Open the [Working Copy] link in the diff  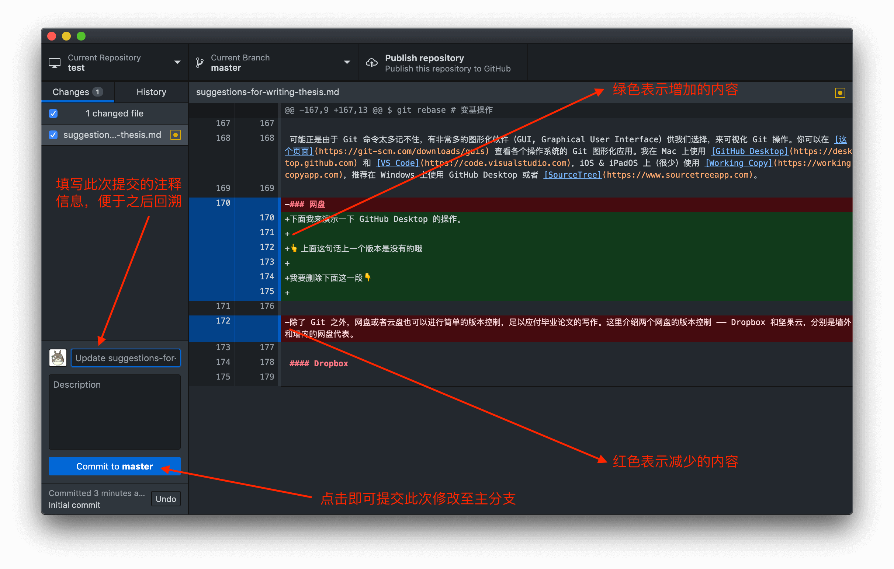pyautogui.click(x=739, y=163)
